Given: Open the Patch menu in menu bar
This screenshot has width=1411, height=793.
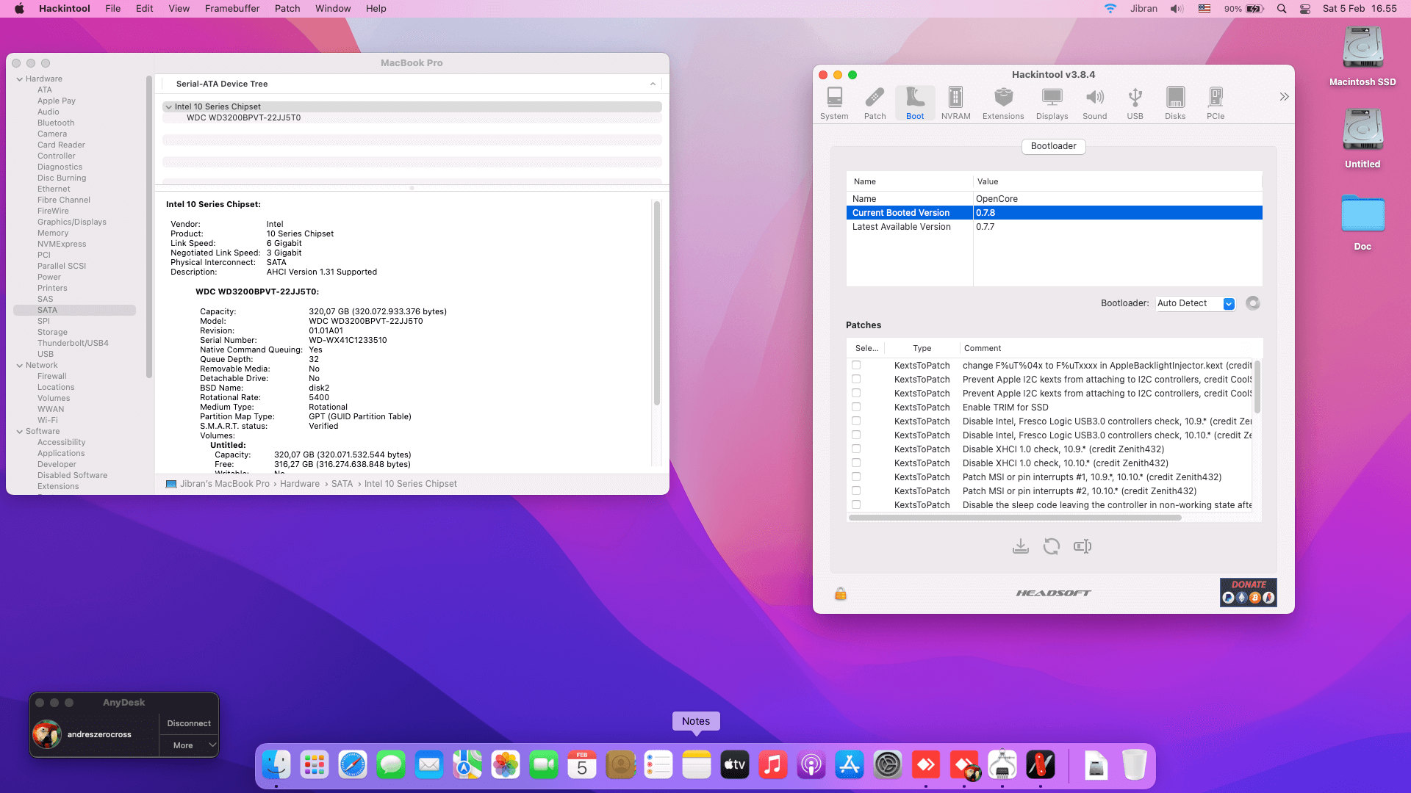Looking at the screenshot, I should [287, 9].
